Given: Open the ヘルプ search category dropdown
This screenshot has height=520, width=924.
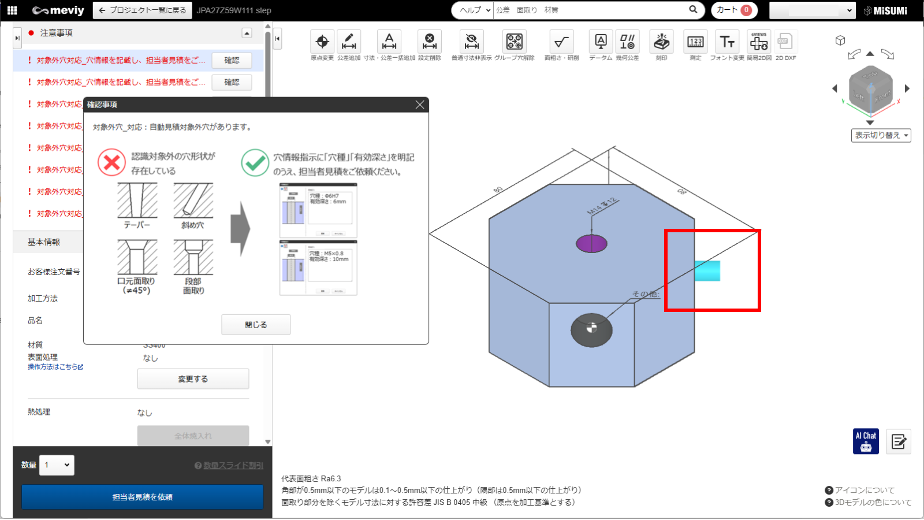Looking at the screenshot, I should [x=472, y=10].
